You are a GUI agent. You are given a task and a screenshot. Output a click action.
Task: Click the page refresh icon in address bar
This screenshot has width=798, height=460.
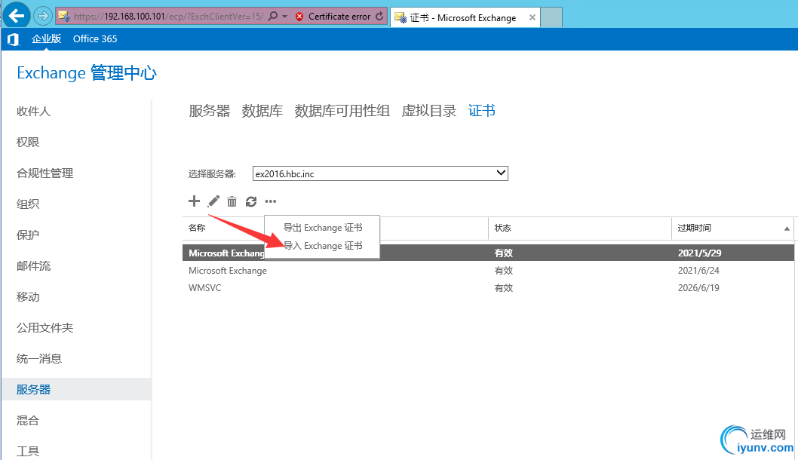(379, 17)
